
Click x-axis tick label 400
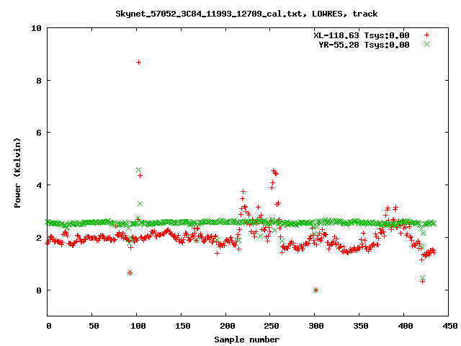[x=406, y=326]
